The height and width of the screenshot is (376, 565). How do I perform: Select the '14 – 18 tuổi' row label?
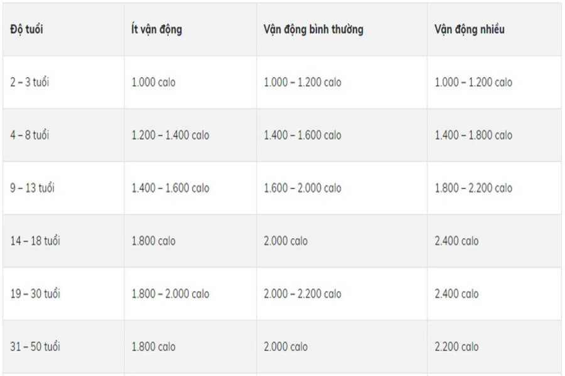(35, 241)
